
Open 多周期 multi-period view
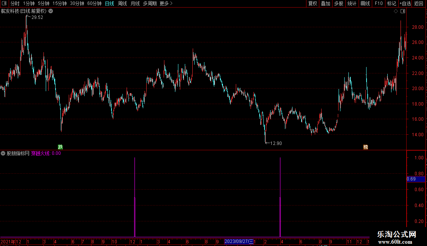click(150, 3)
